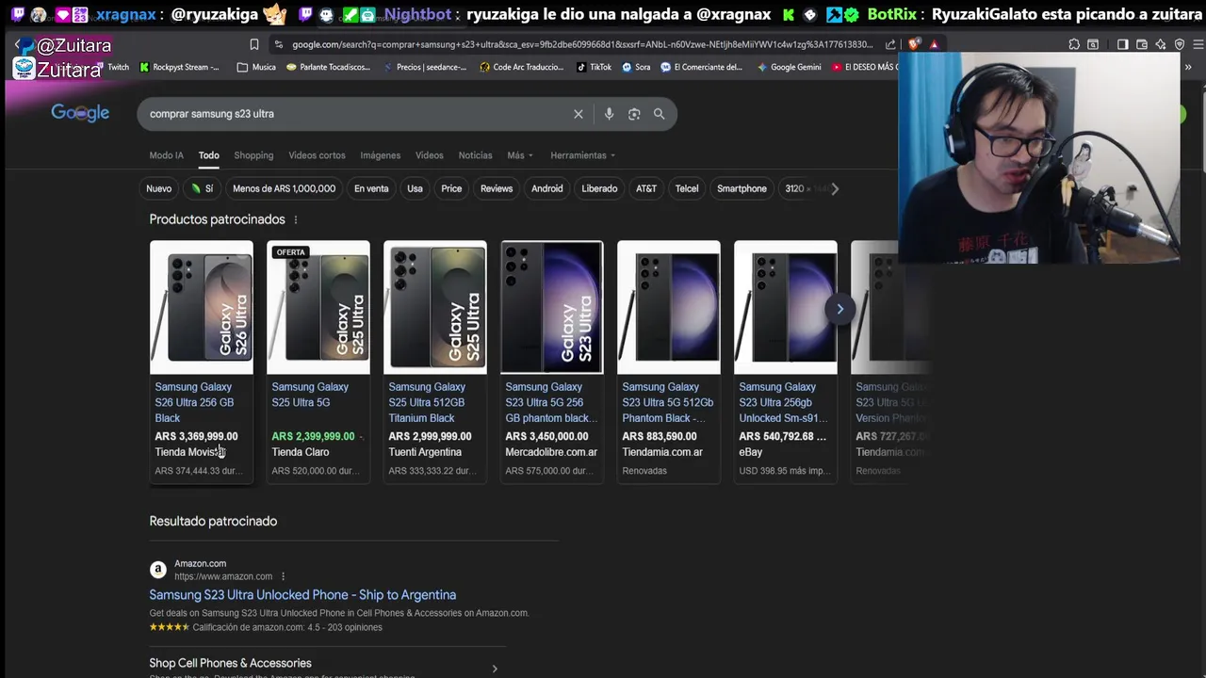Toggle the Telcel filter chip
The height and width of the screenshot is (678, 1206).
687,188
